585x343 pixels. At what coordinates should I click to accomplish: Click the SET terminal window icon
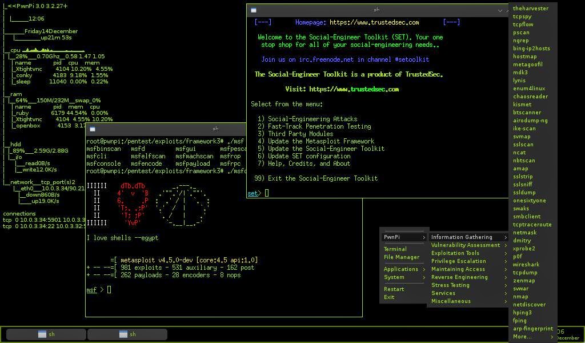pyautogui.click(x=254, y=10)
